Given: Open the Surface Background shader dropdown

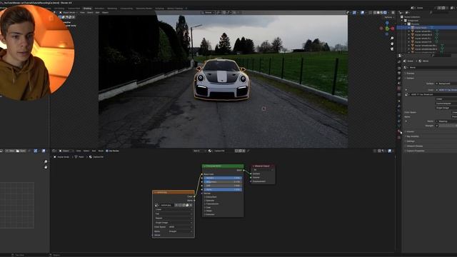Looking at the screenshot, I should (446, 84).
